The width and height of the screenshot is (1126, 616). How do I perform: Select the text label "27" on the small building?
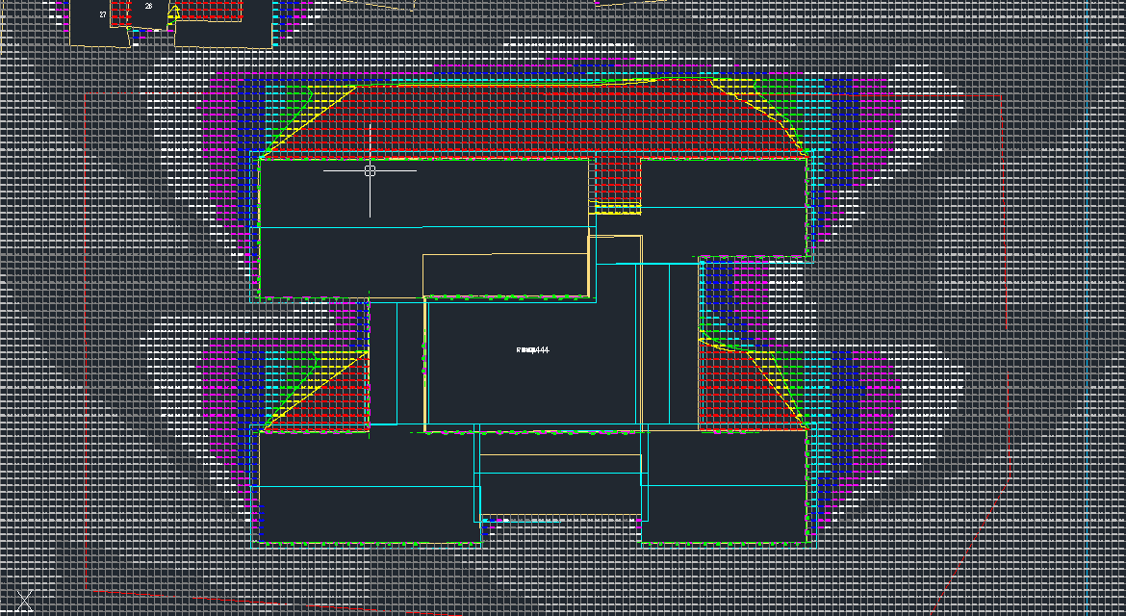tap(103, 14)
